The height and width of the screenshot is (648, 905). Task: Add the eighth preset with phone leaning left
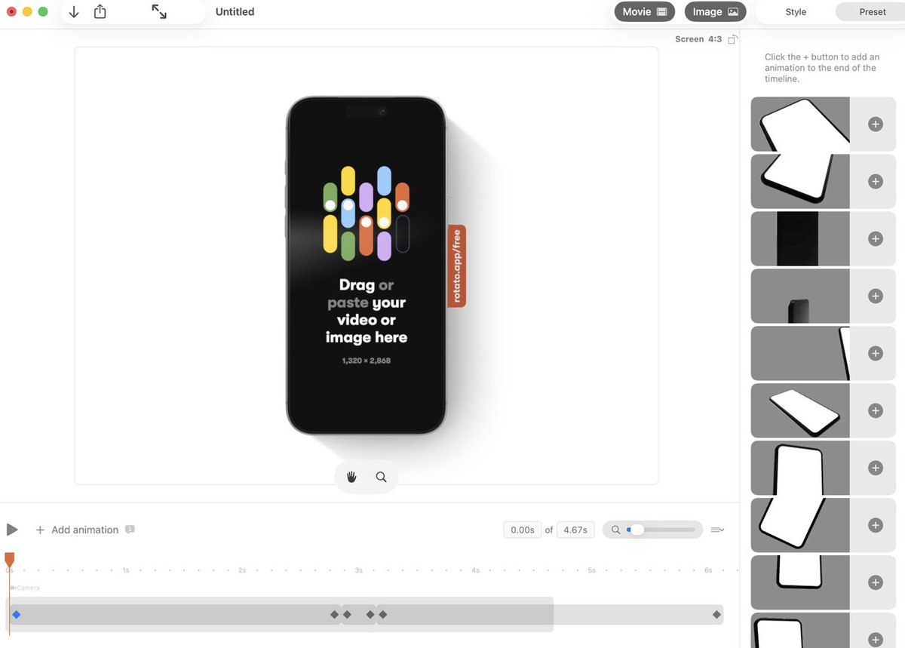pyautogui.click(x=876, y=525)
